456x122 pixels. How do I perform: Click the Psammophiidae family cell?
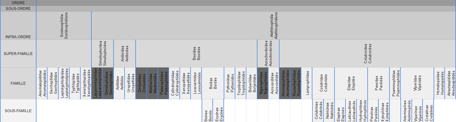395,83
